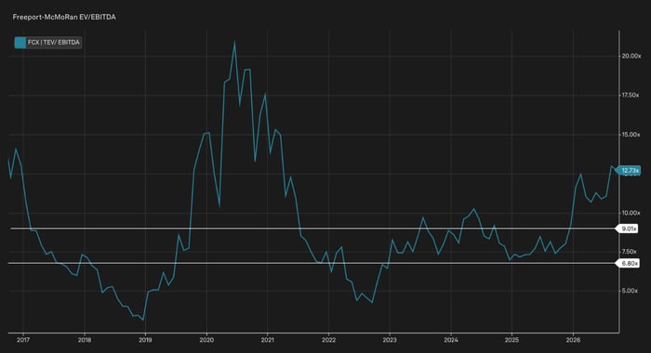Viewport: 651px width, 353px height.
Task: Click the 2019 x-axis label
Action: coord(145,340)
